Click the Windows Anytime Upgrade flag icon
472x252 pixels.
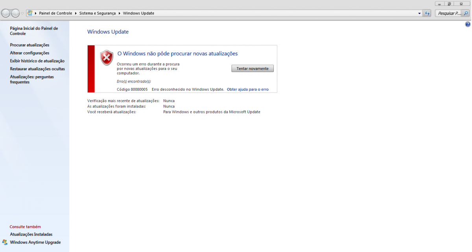pyautogui.click(x=5, y=242)
